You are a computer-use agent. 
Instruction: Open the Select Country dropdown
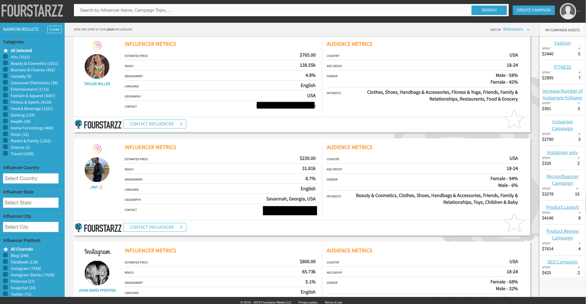(31, 179)
